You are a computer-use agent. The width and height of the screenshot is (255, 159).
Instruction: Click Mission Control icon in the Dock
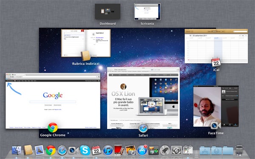coord(153,151)
